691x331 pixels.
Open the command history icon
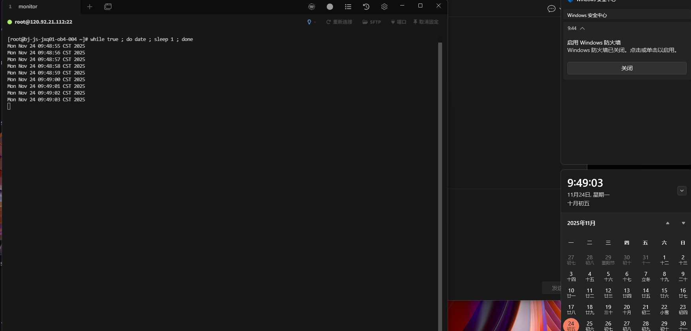pos(366,7)
